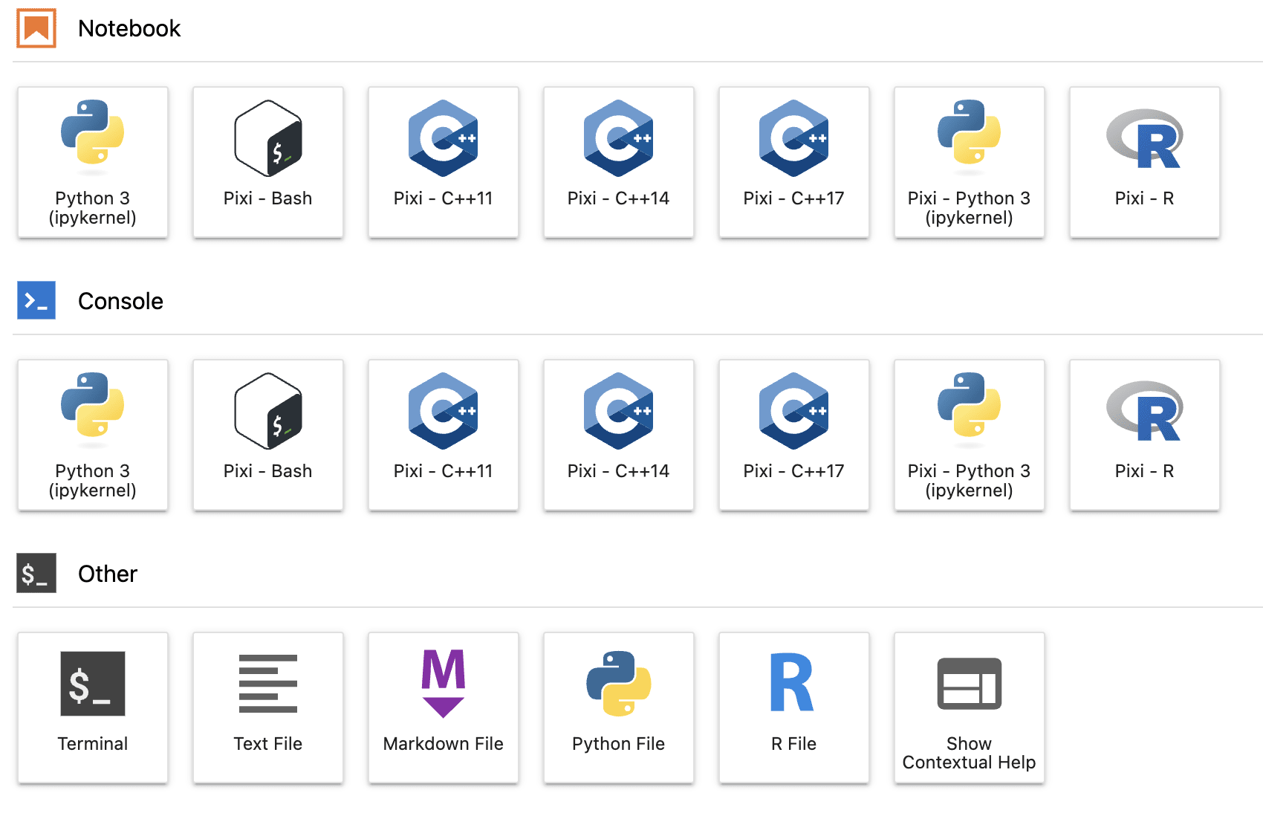Create a new Markdown File

coord(444,707)
